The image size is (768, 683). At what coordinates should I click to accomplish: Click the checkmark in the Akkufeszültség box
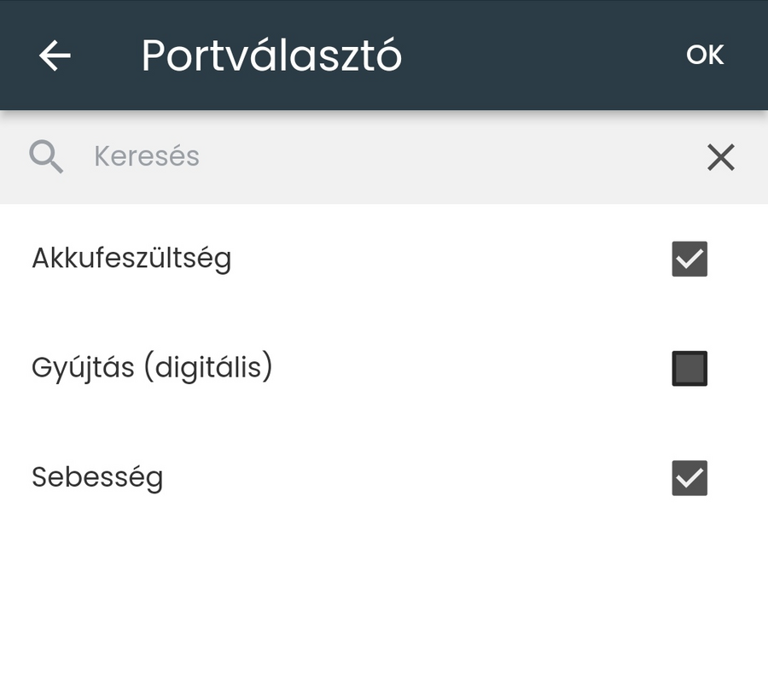pos(689,258)
